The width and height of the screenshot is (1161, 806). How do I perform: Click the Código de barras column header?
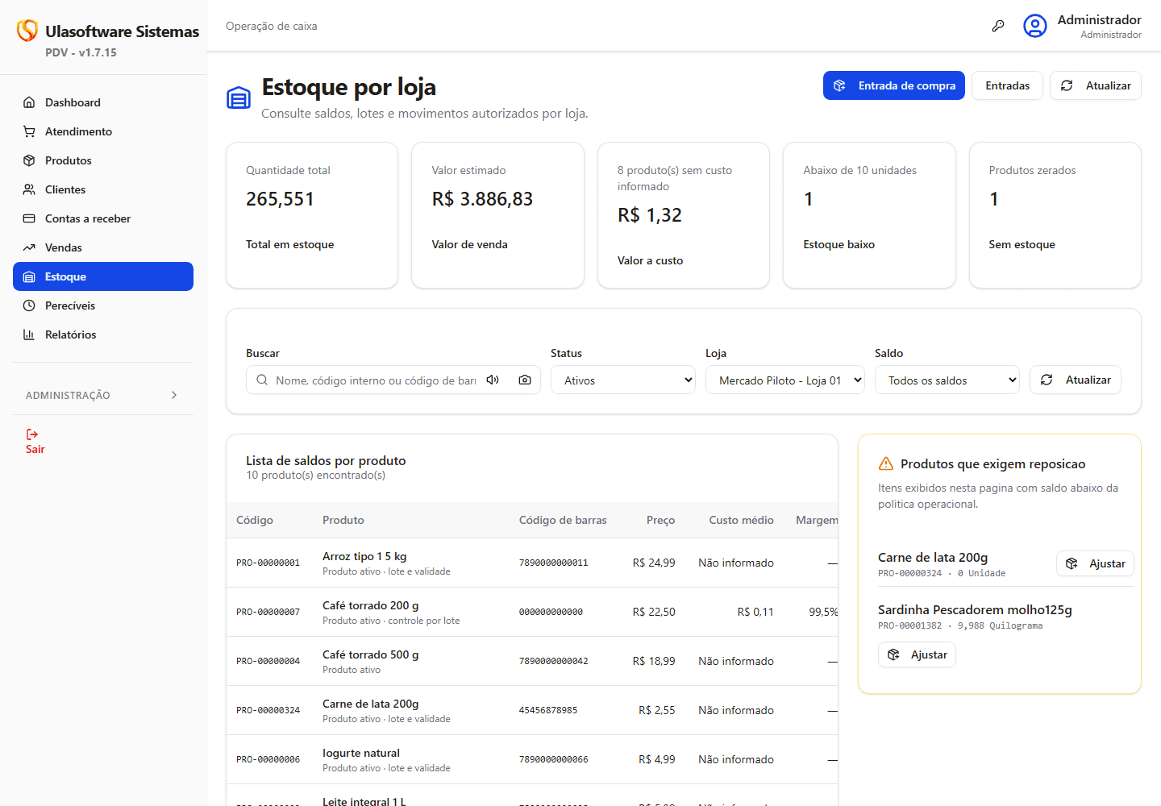tap(563, 520)
